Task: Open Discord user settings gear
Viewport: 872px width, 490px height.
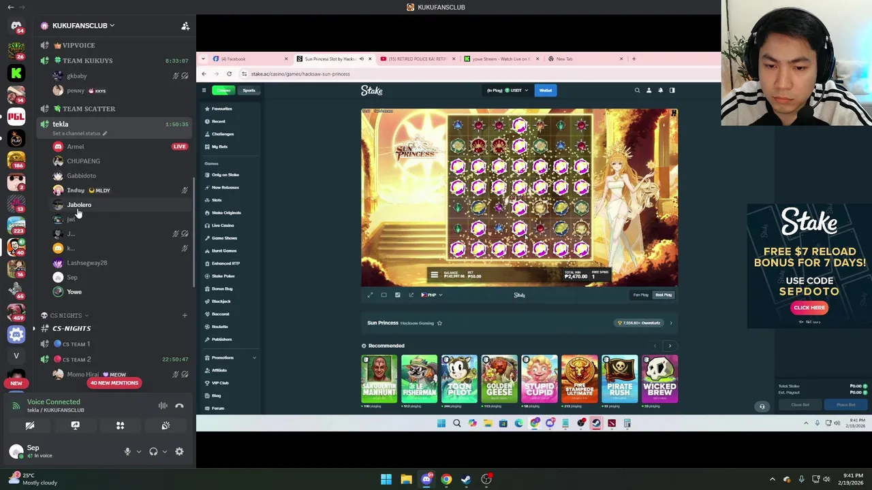Action: pos(179,451)
